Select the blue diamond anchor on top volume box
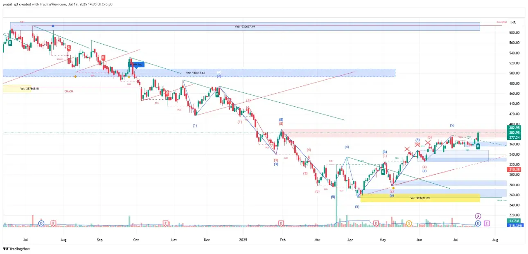The image size is (528, 254). (53, 26)
